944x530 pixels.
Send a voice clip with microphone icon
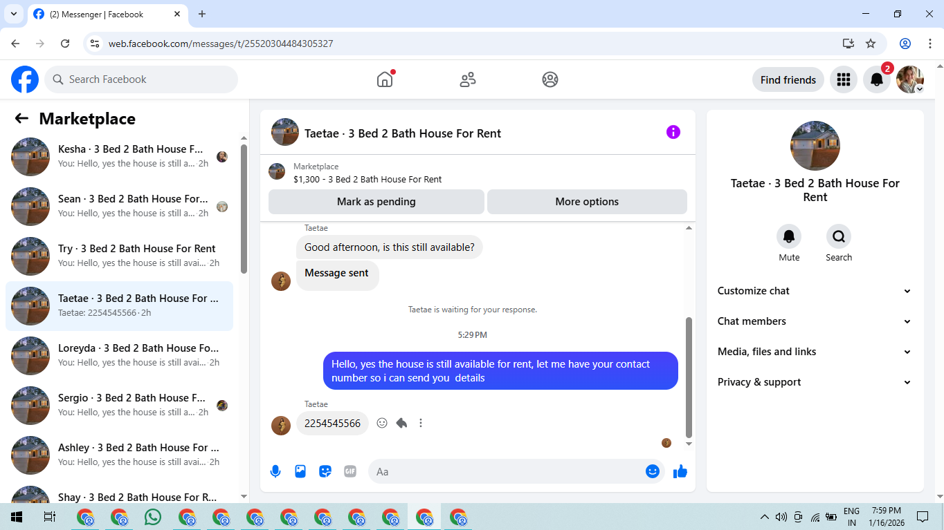point(275,471)
